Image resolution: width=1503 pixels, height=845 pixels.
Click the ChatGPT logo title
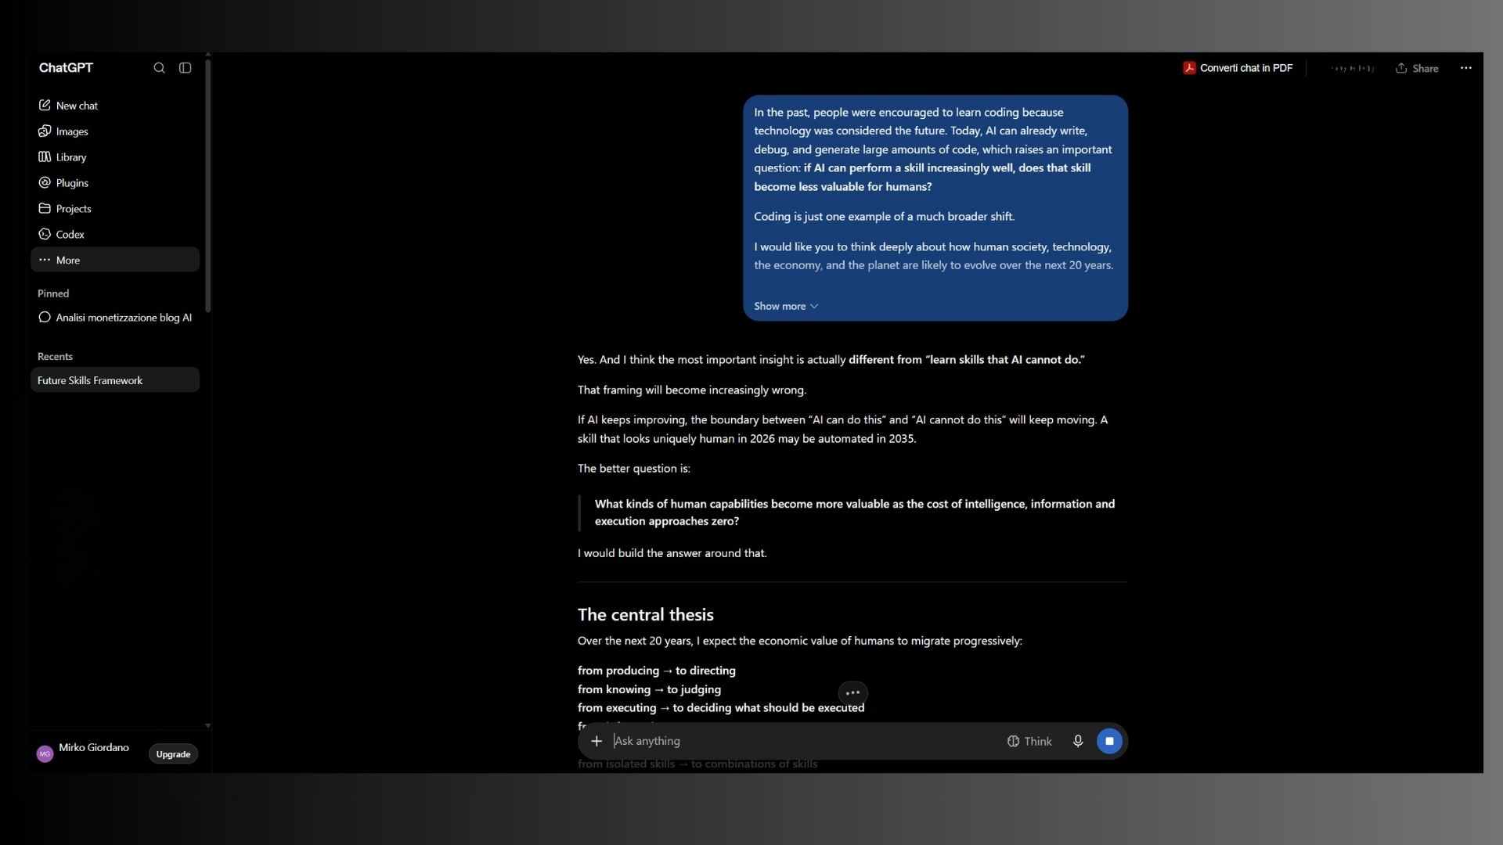(66, 68)
